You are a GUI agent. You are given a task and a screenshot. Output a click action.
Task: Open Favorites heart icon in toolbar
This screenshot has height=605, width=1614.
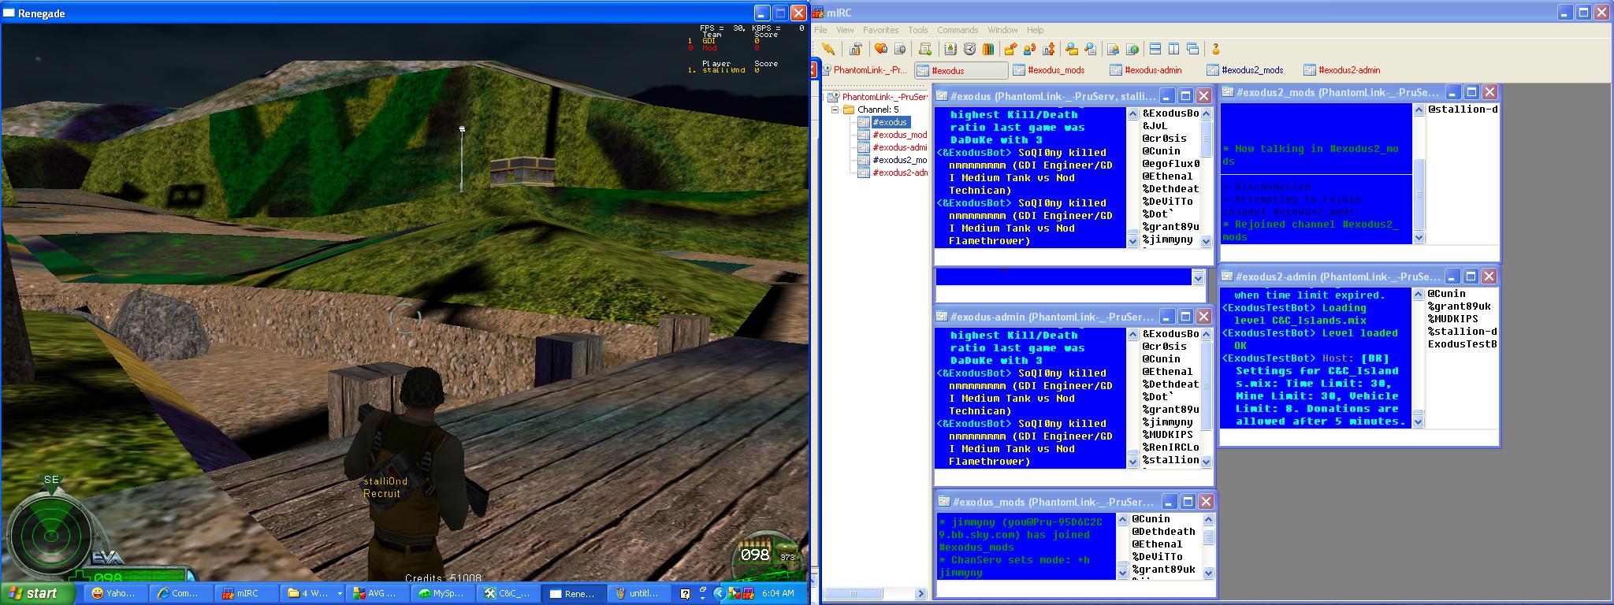881,49
